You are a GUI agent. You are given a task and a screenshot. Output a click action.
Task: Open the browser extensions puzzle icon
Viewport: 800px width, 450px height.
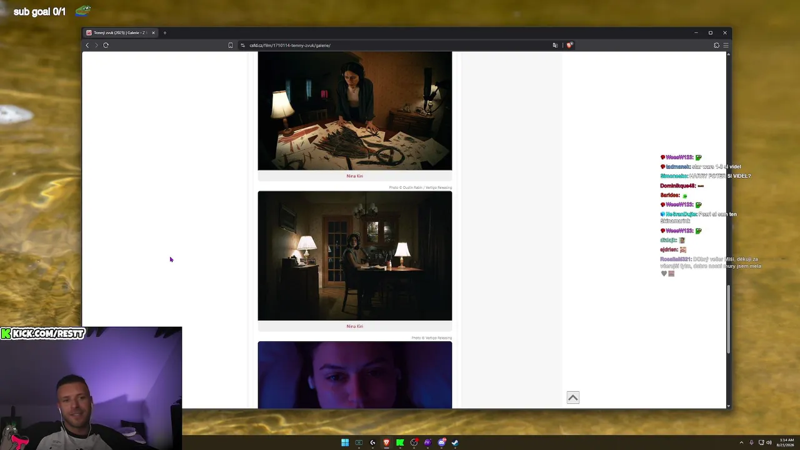click(x=716, y=45)
